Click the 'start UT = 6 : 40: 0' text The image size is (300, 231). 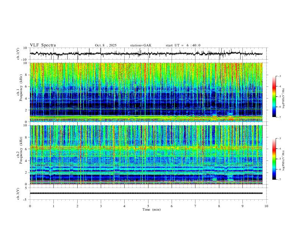coord(183,45)
